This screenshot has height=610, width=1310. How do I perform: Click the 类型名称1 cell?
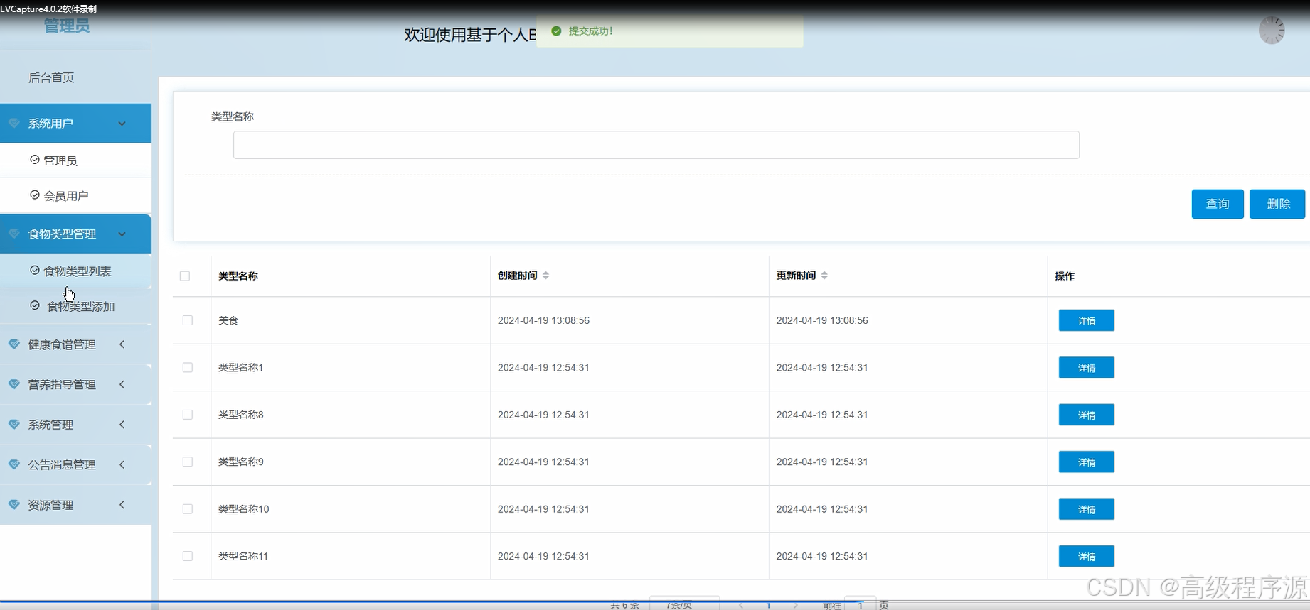pos(241,367)
